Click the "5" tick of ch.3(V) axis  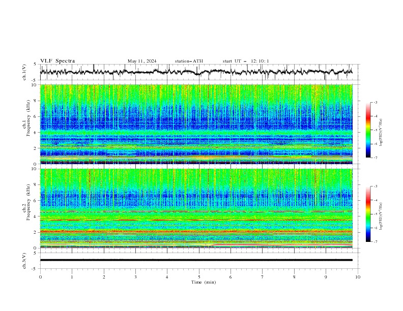(35, 253)
